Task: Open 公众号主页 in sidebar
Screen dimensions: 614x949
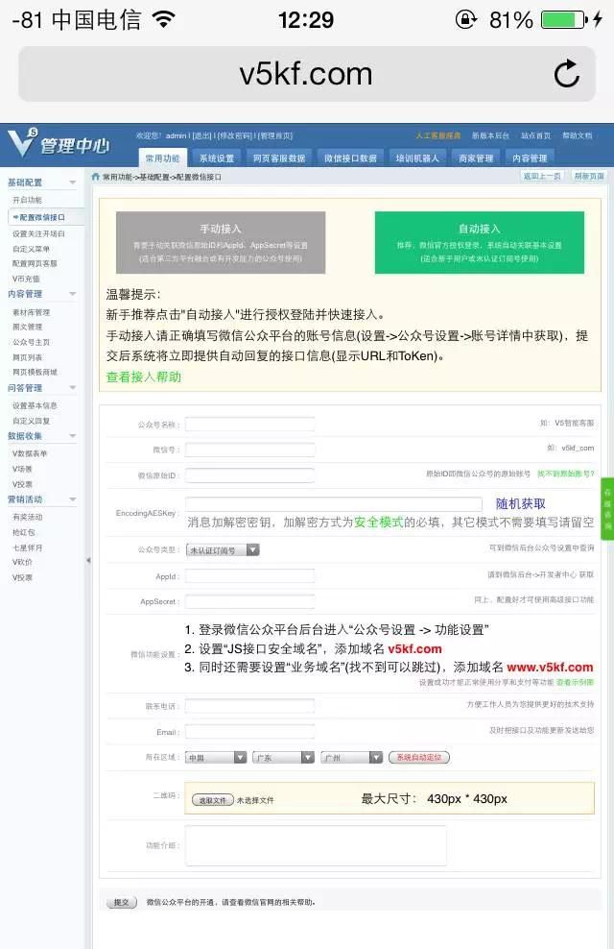Action: tap(31, 342)
